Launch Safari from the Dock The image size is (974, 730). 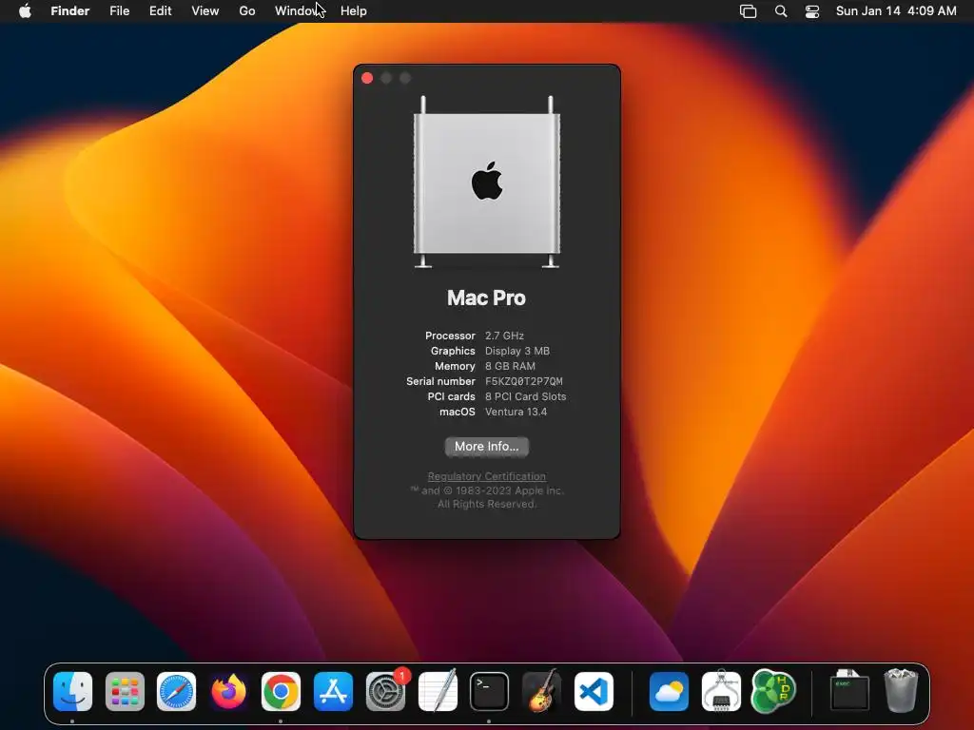coord(176,692)
